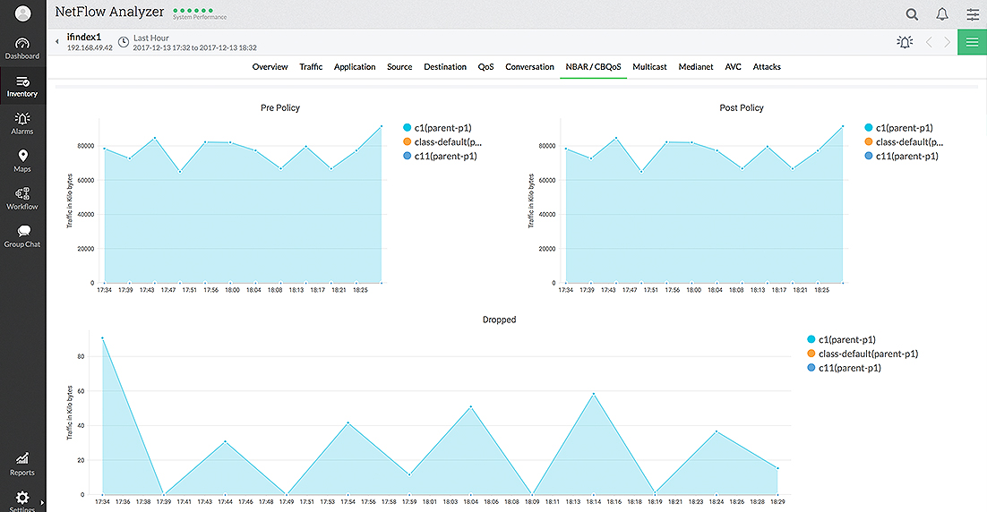Viewport: 987px width, 512px height.
Task: Toggle c1(parent-p1) series in Post Policy legend
Action: click(899, 128)
